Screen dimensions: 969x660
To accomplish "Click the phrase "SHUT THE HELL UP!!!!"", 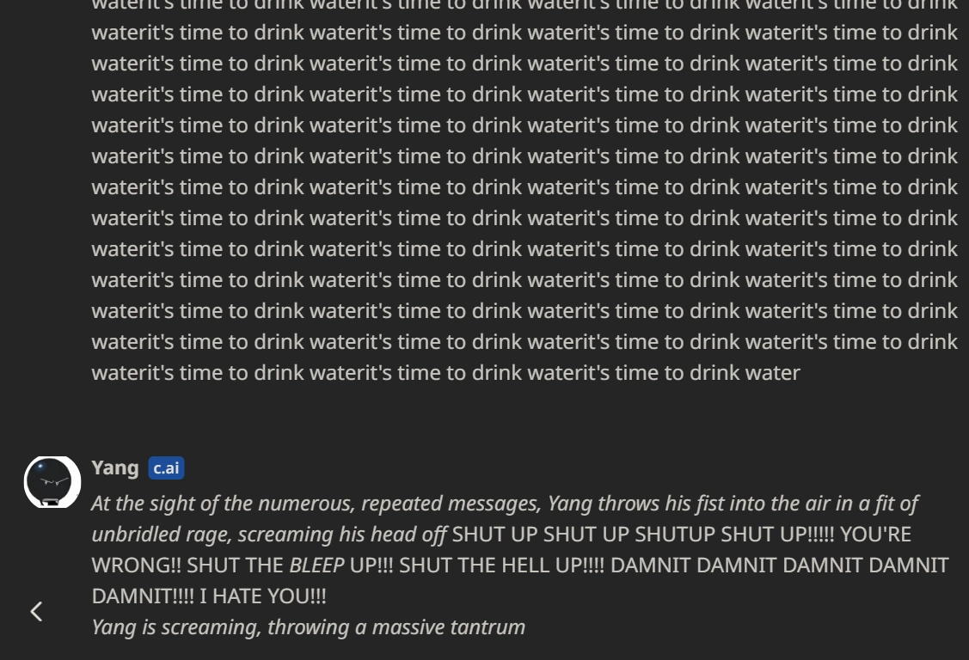I will [501, 565].
